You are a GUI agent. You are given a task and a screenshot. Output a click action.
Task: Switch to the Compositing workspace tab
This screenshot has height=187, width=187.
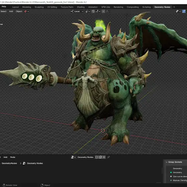point(133,7)
